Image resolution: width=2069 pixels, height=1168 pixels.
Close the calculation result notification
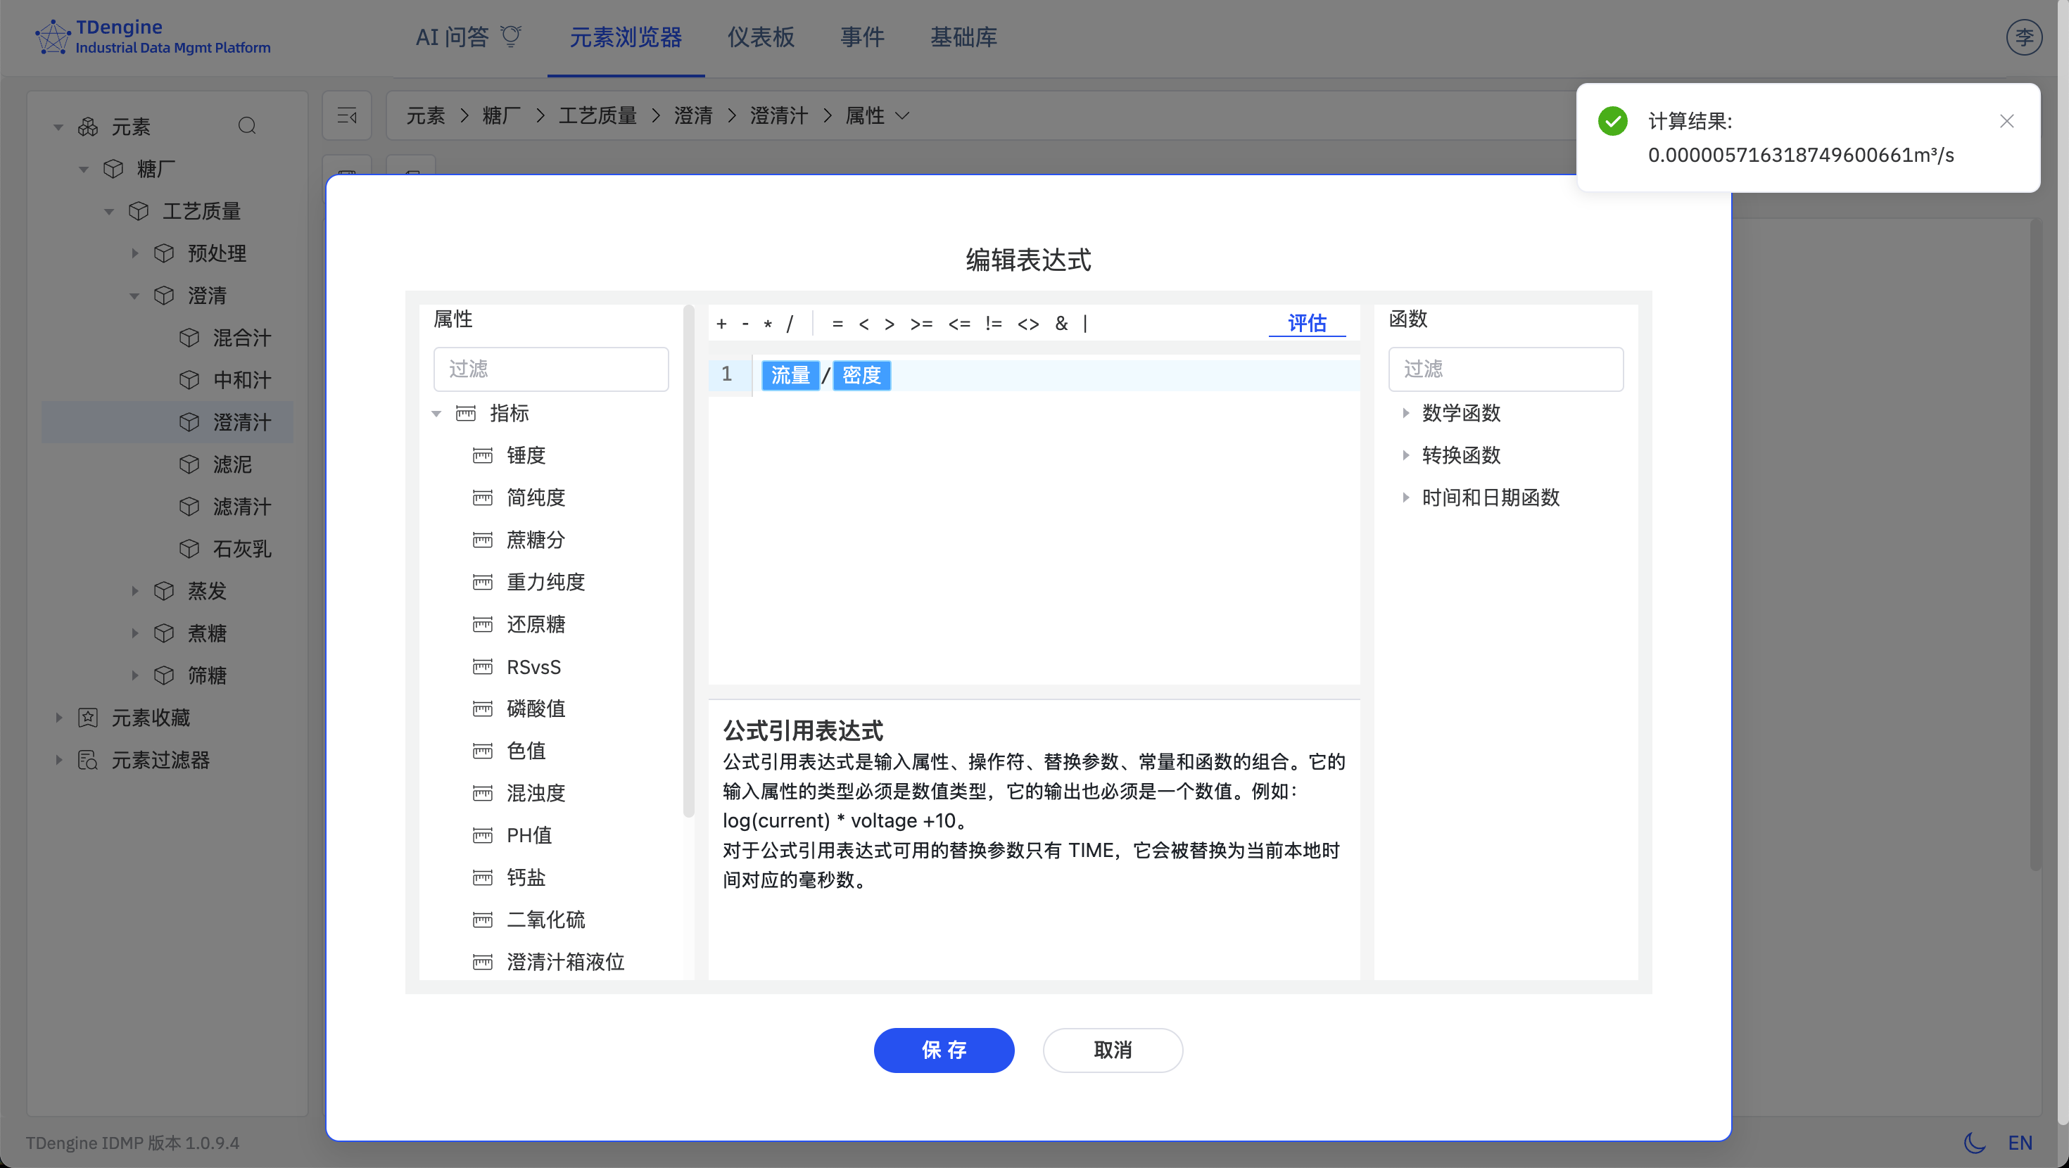pyautogui.click(x=2006, y=120)
